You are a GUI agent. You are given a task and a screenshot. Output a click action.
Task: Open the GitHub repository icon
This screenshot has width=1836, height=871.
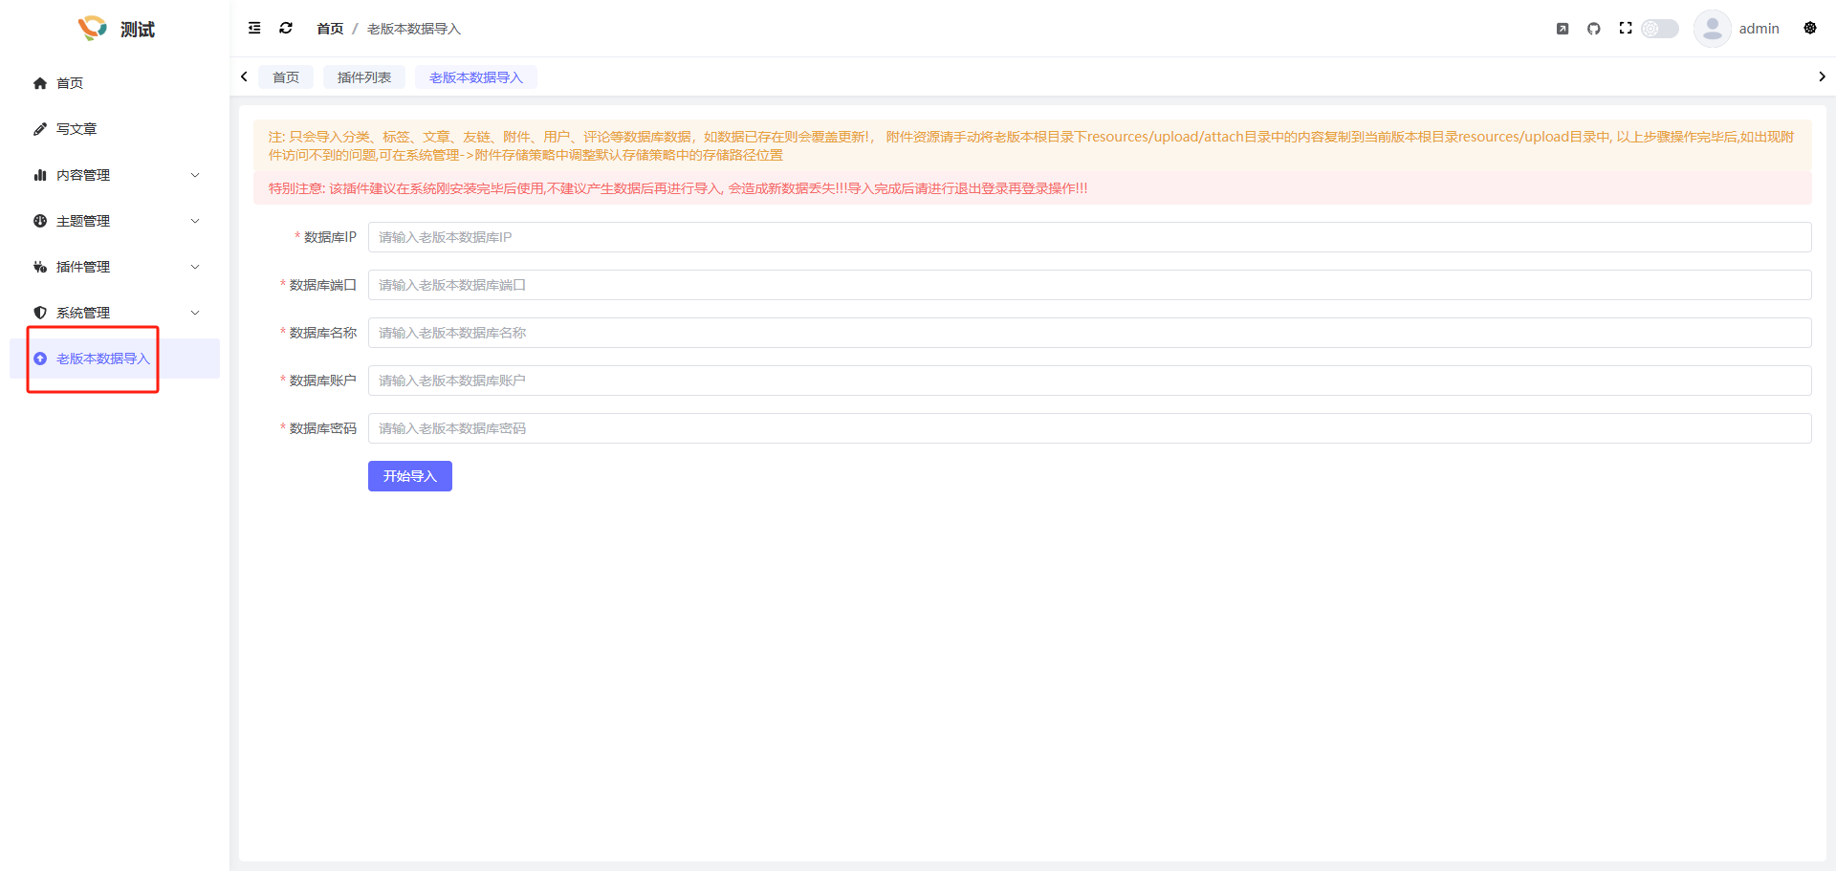(x=1593, y=29)
